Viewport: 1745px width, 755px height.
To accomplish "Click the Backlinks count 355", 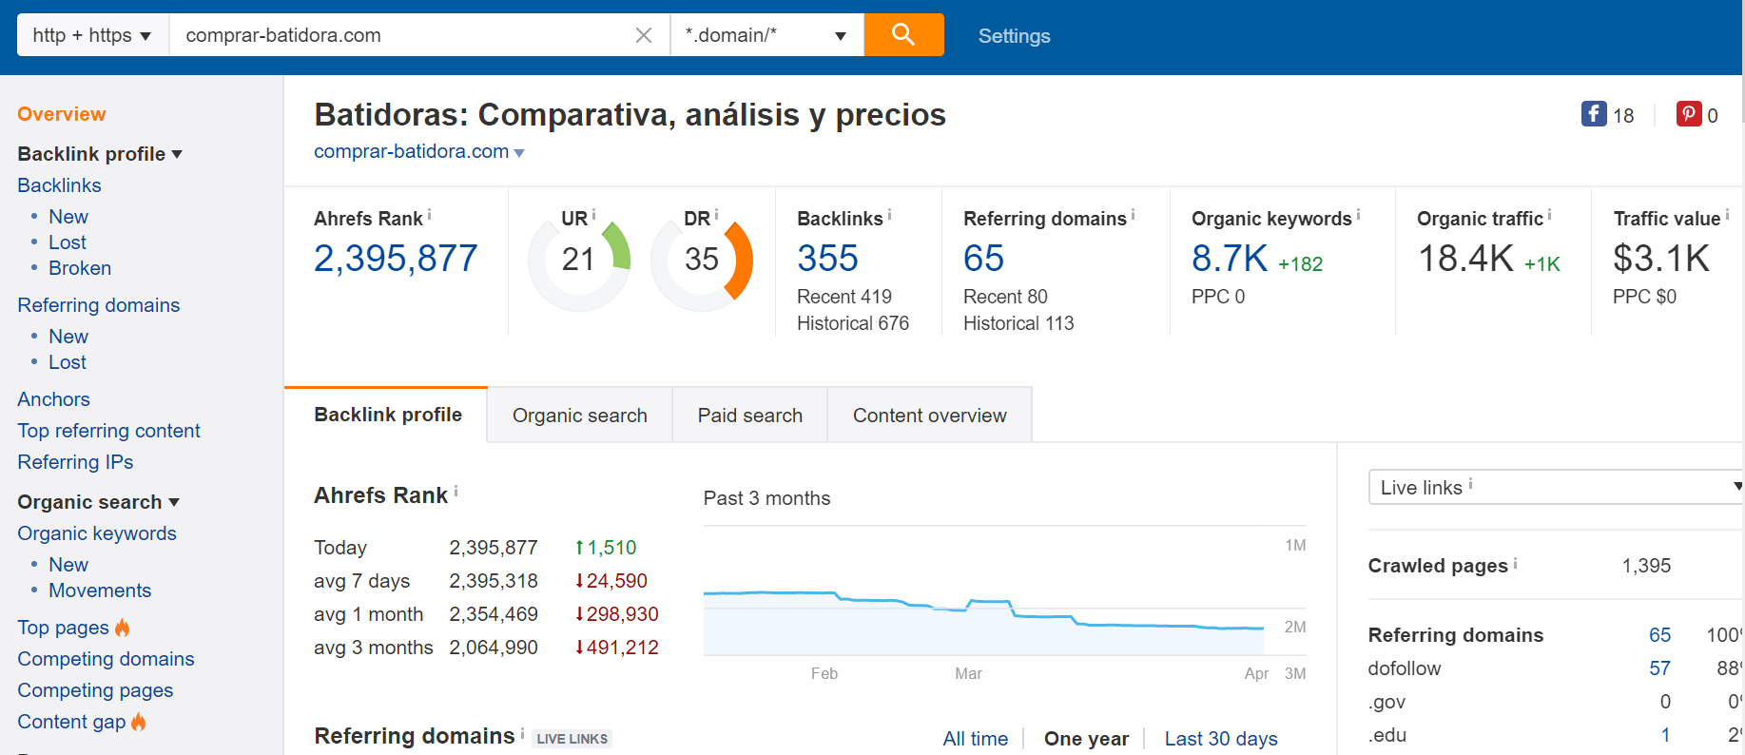I will tap(827, 259).
